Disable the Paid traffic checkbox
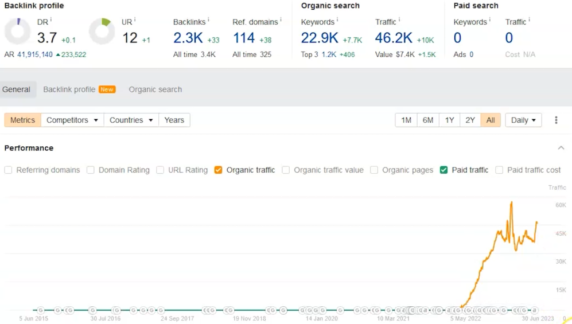 (443, 170)
